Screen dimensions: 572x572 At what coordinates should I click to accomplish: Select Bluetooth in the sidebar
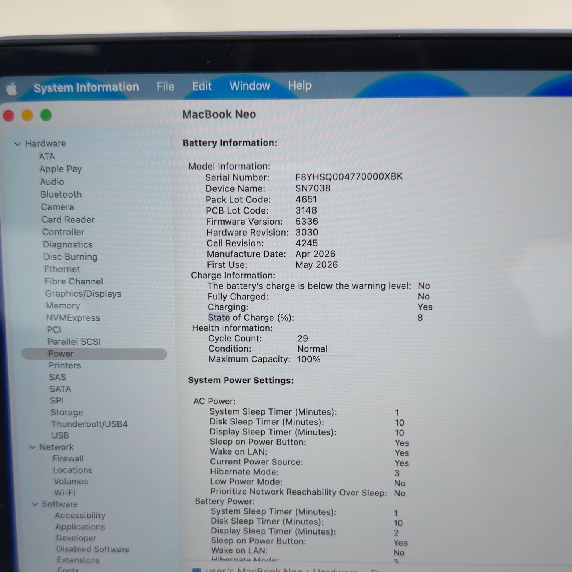click(x=61, y=194)
